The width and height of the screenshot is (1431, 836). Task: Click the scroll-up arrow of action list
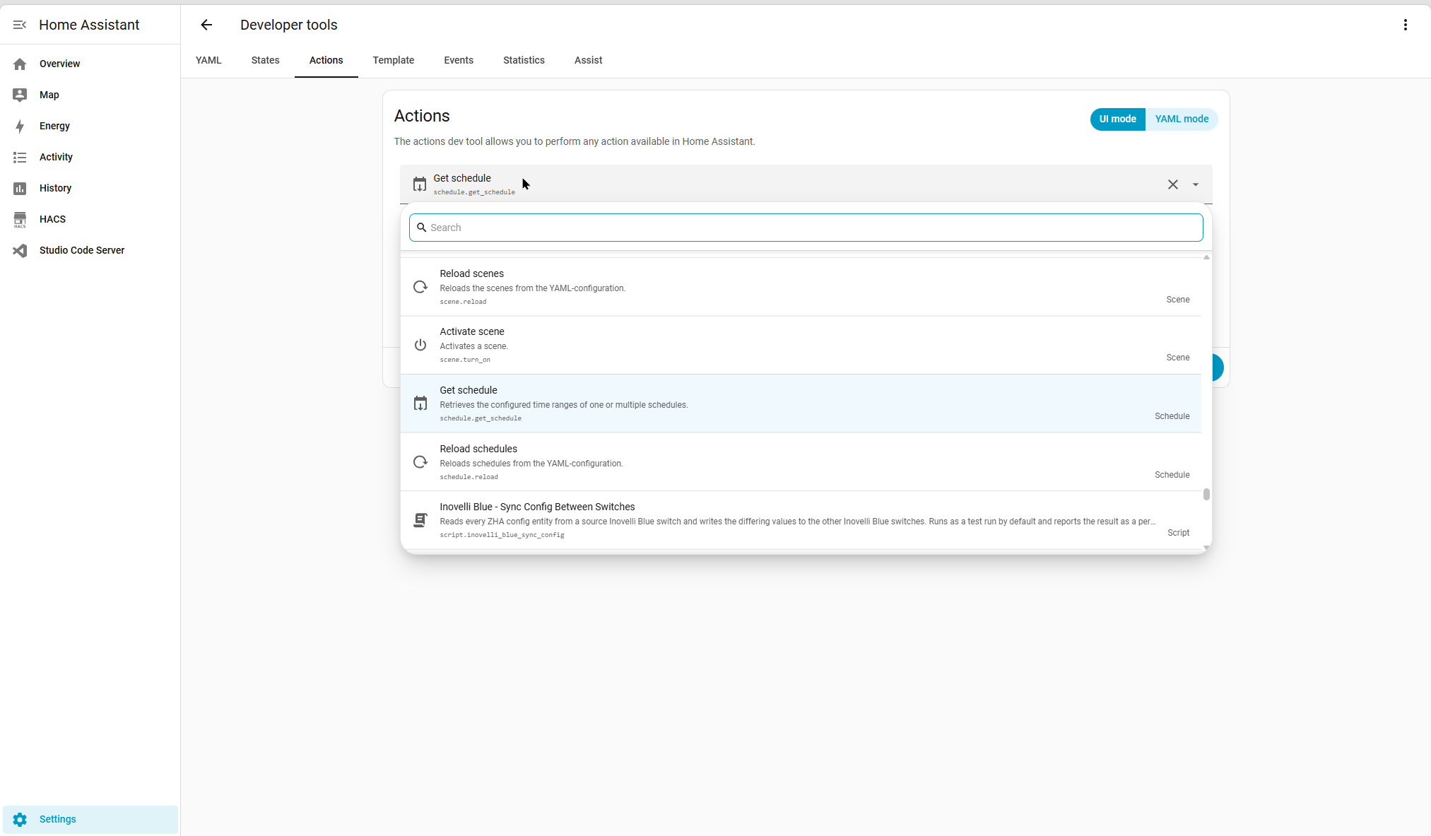click(1206, 257)
